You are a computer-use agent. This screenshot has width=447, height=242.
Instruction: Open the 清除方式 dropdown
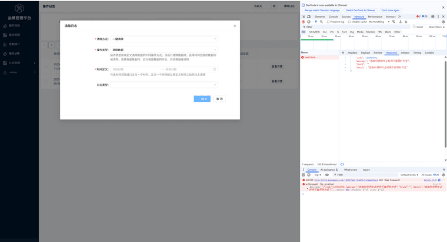pos(164,39)
